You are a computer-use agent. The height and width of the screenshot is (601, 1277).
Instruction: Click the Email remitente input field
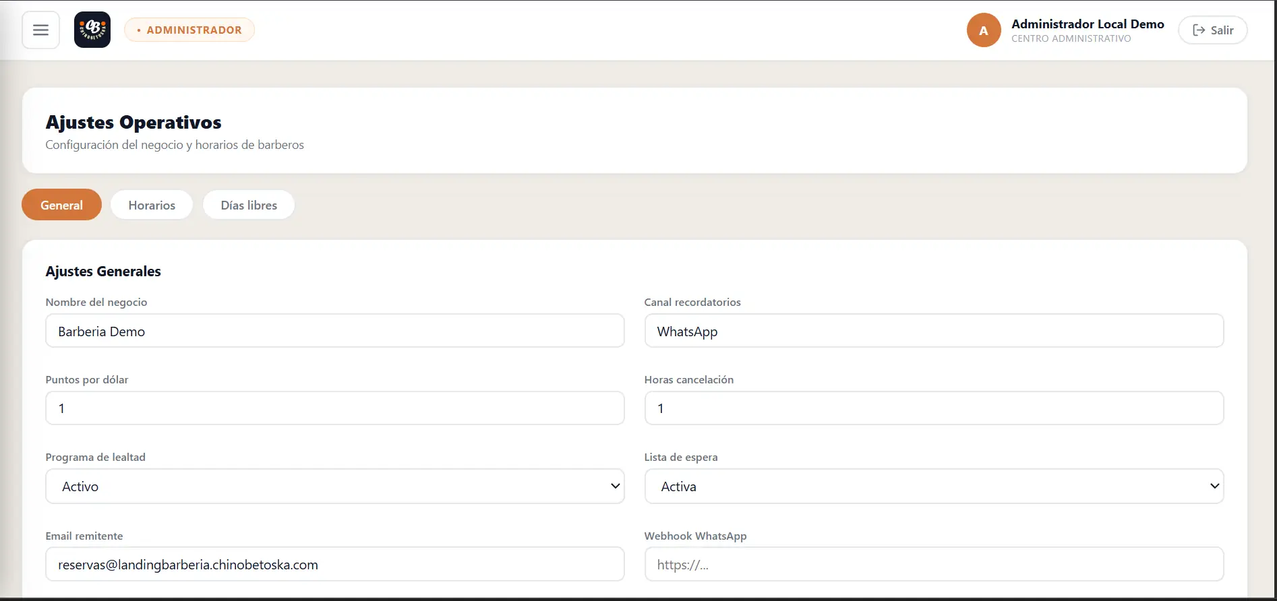click(x=335, y=564)
